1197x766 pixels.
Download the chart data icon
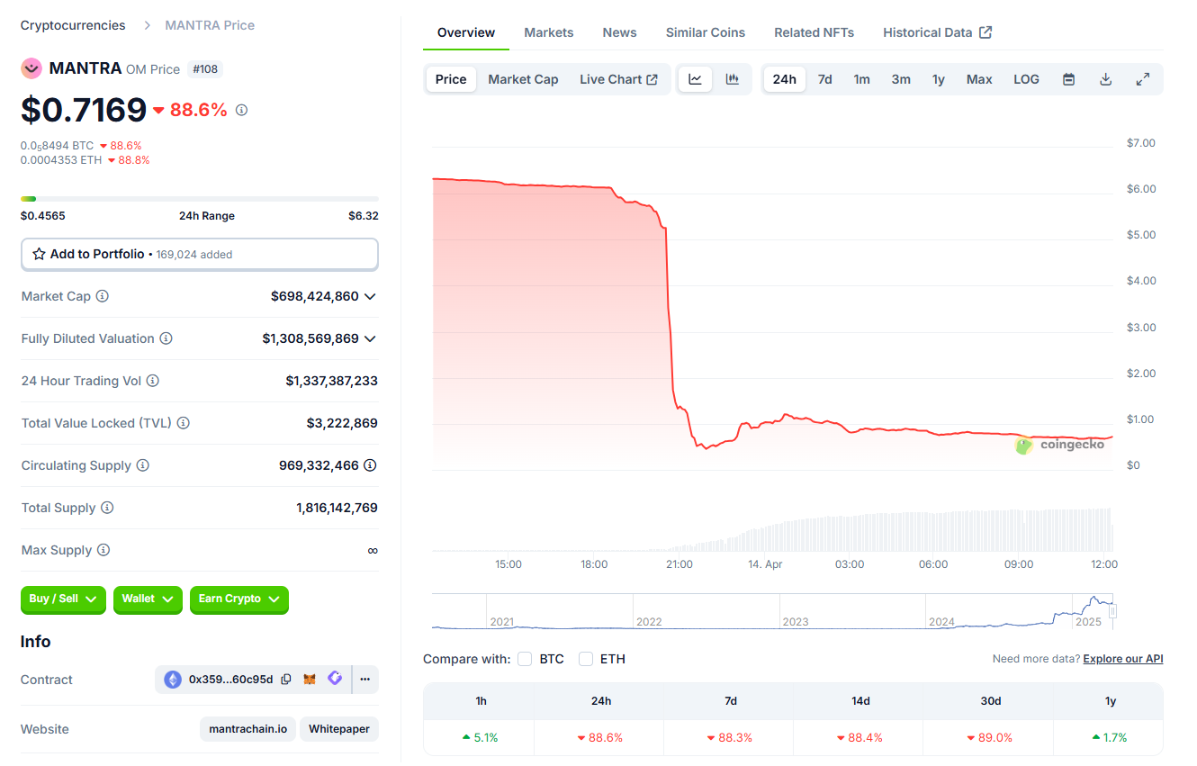pyautogui.click(x=1105, y=79)
